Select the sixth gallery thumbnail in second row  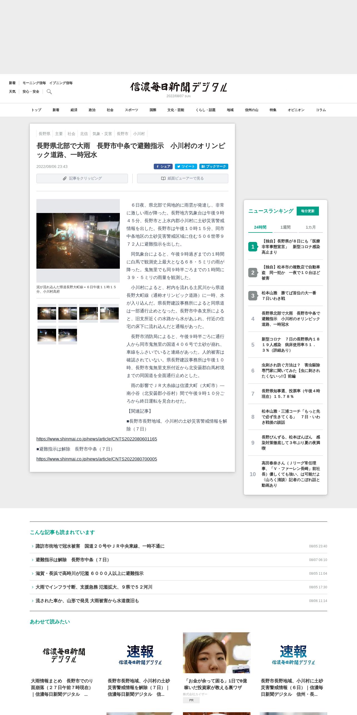pyautogui.click(x=68, y=335)
